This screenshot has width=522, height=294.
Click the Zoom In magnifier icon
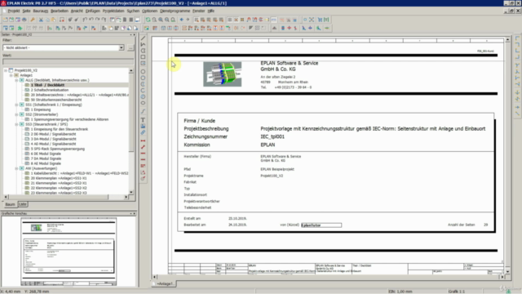point(161,20)
